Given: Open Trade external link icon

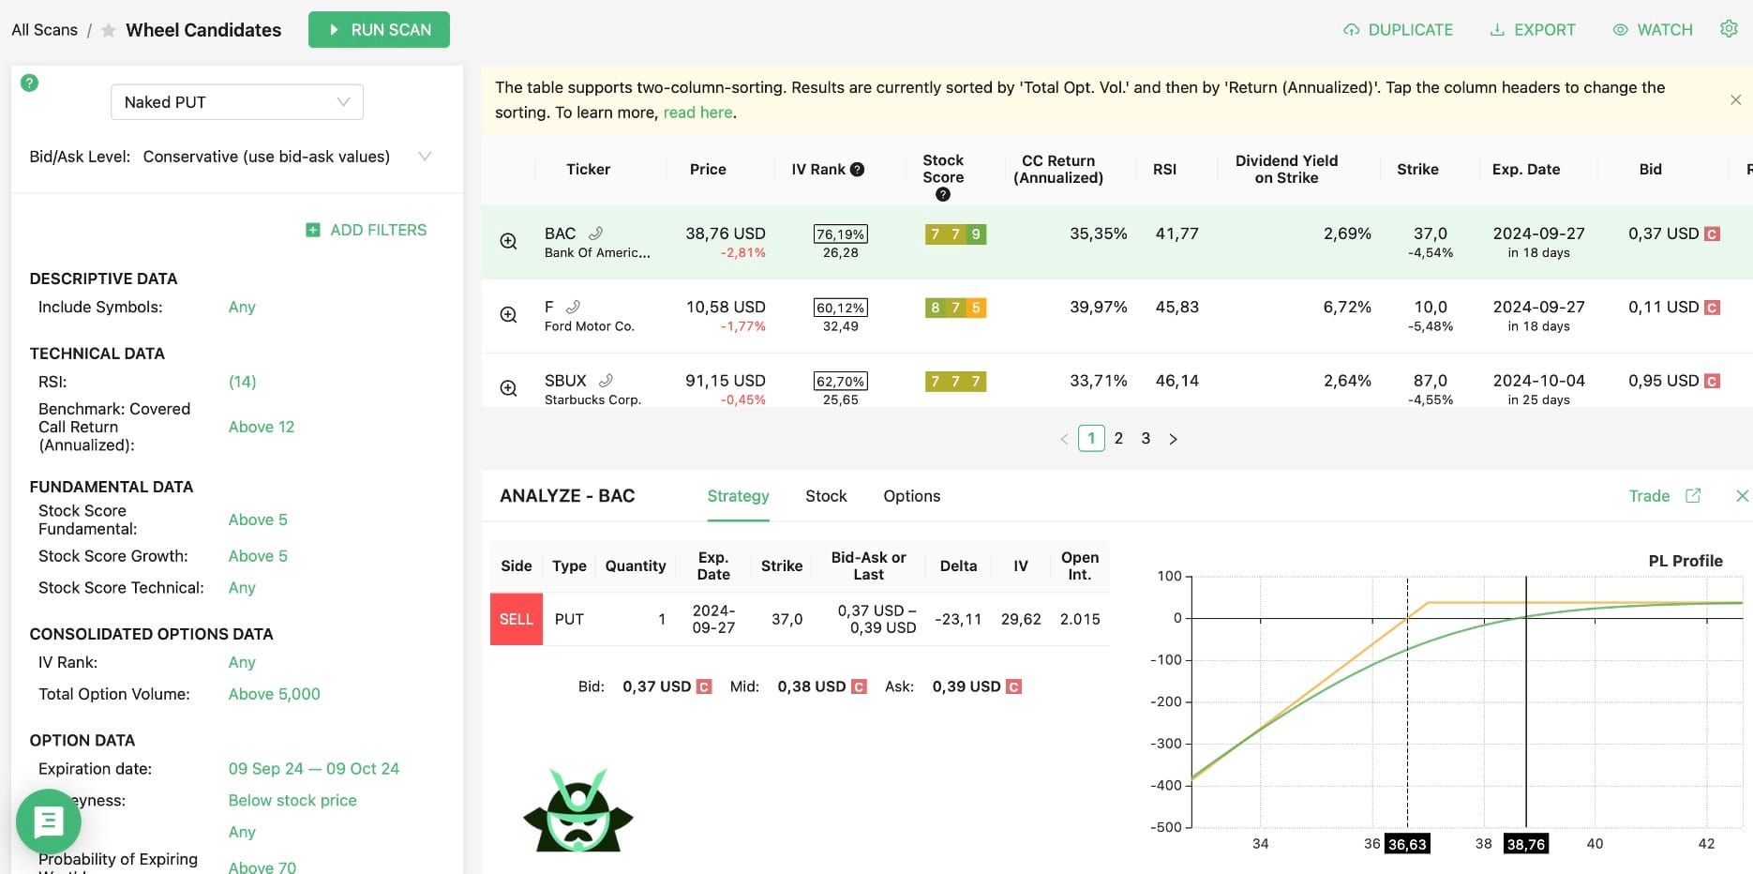Looking at the screenshot, I should click(x=1693, y=496).
